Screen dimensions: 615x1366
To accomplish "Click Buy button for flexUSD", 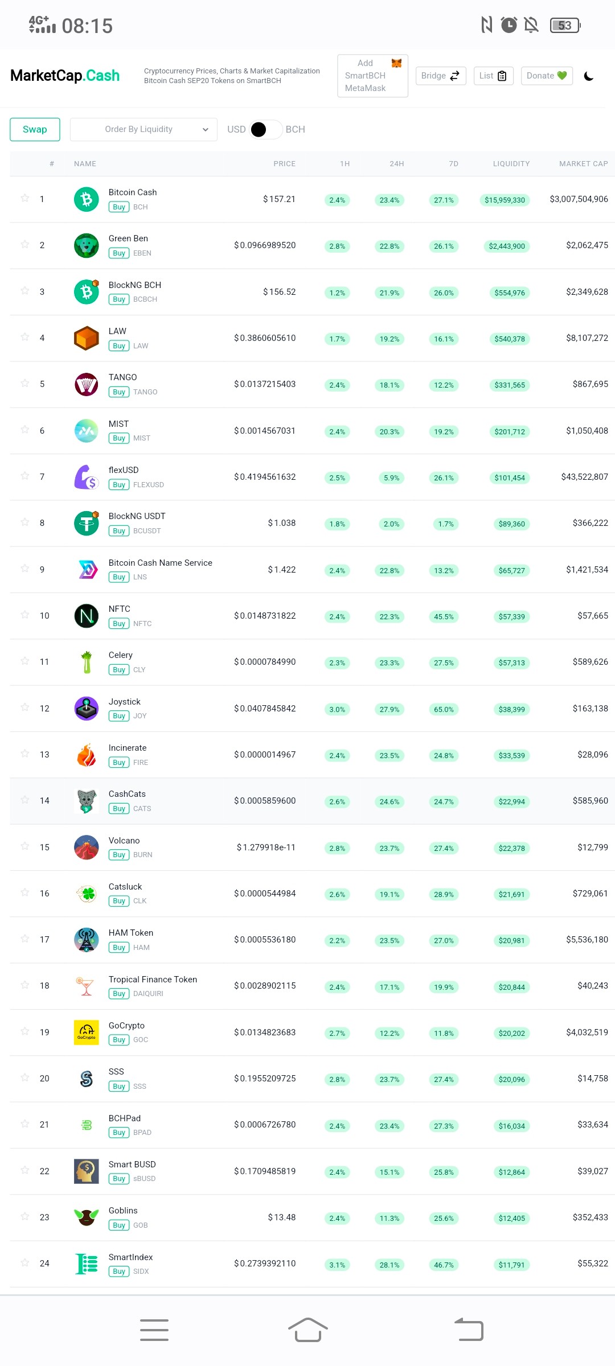I will (119, 485).
